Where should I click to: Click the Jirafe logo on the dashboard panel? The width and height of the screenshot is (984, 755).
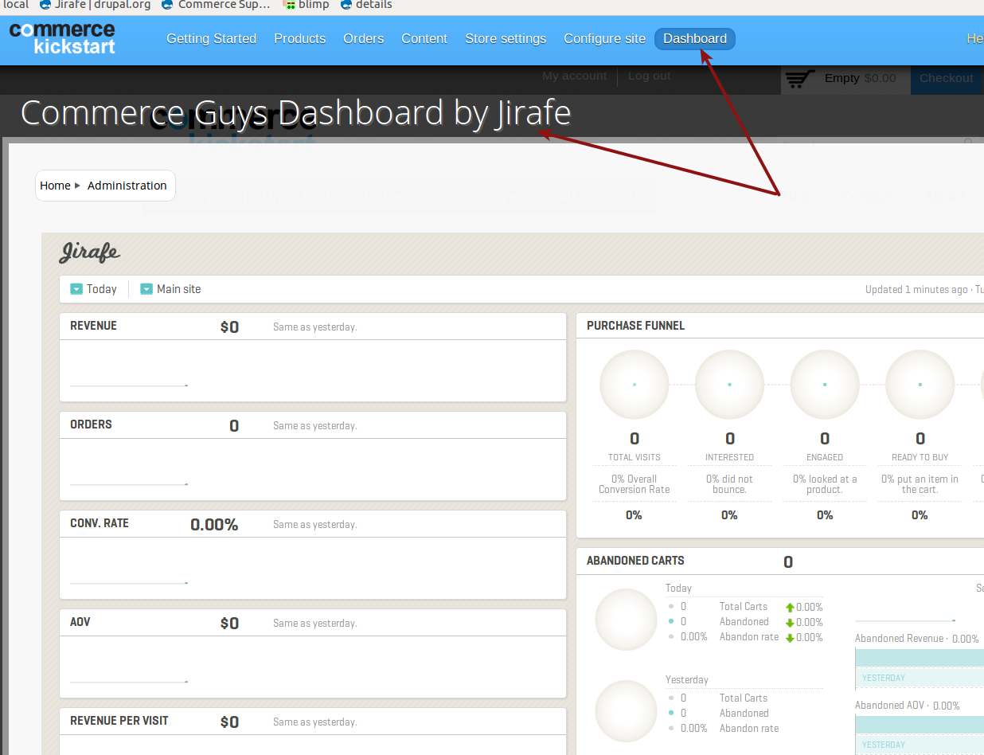(x=89, y=253)
